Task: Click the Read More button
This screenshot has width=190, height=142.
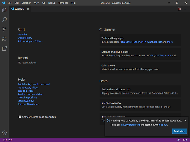Action: 179,131
